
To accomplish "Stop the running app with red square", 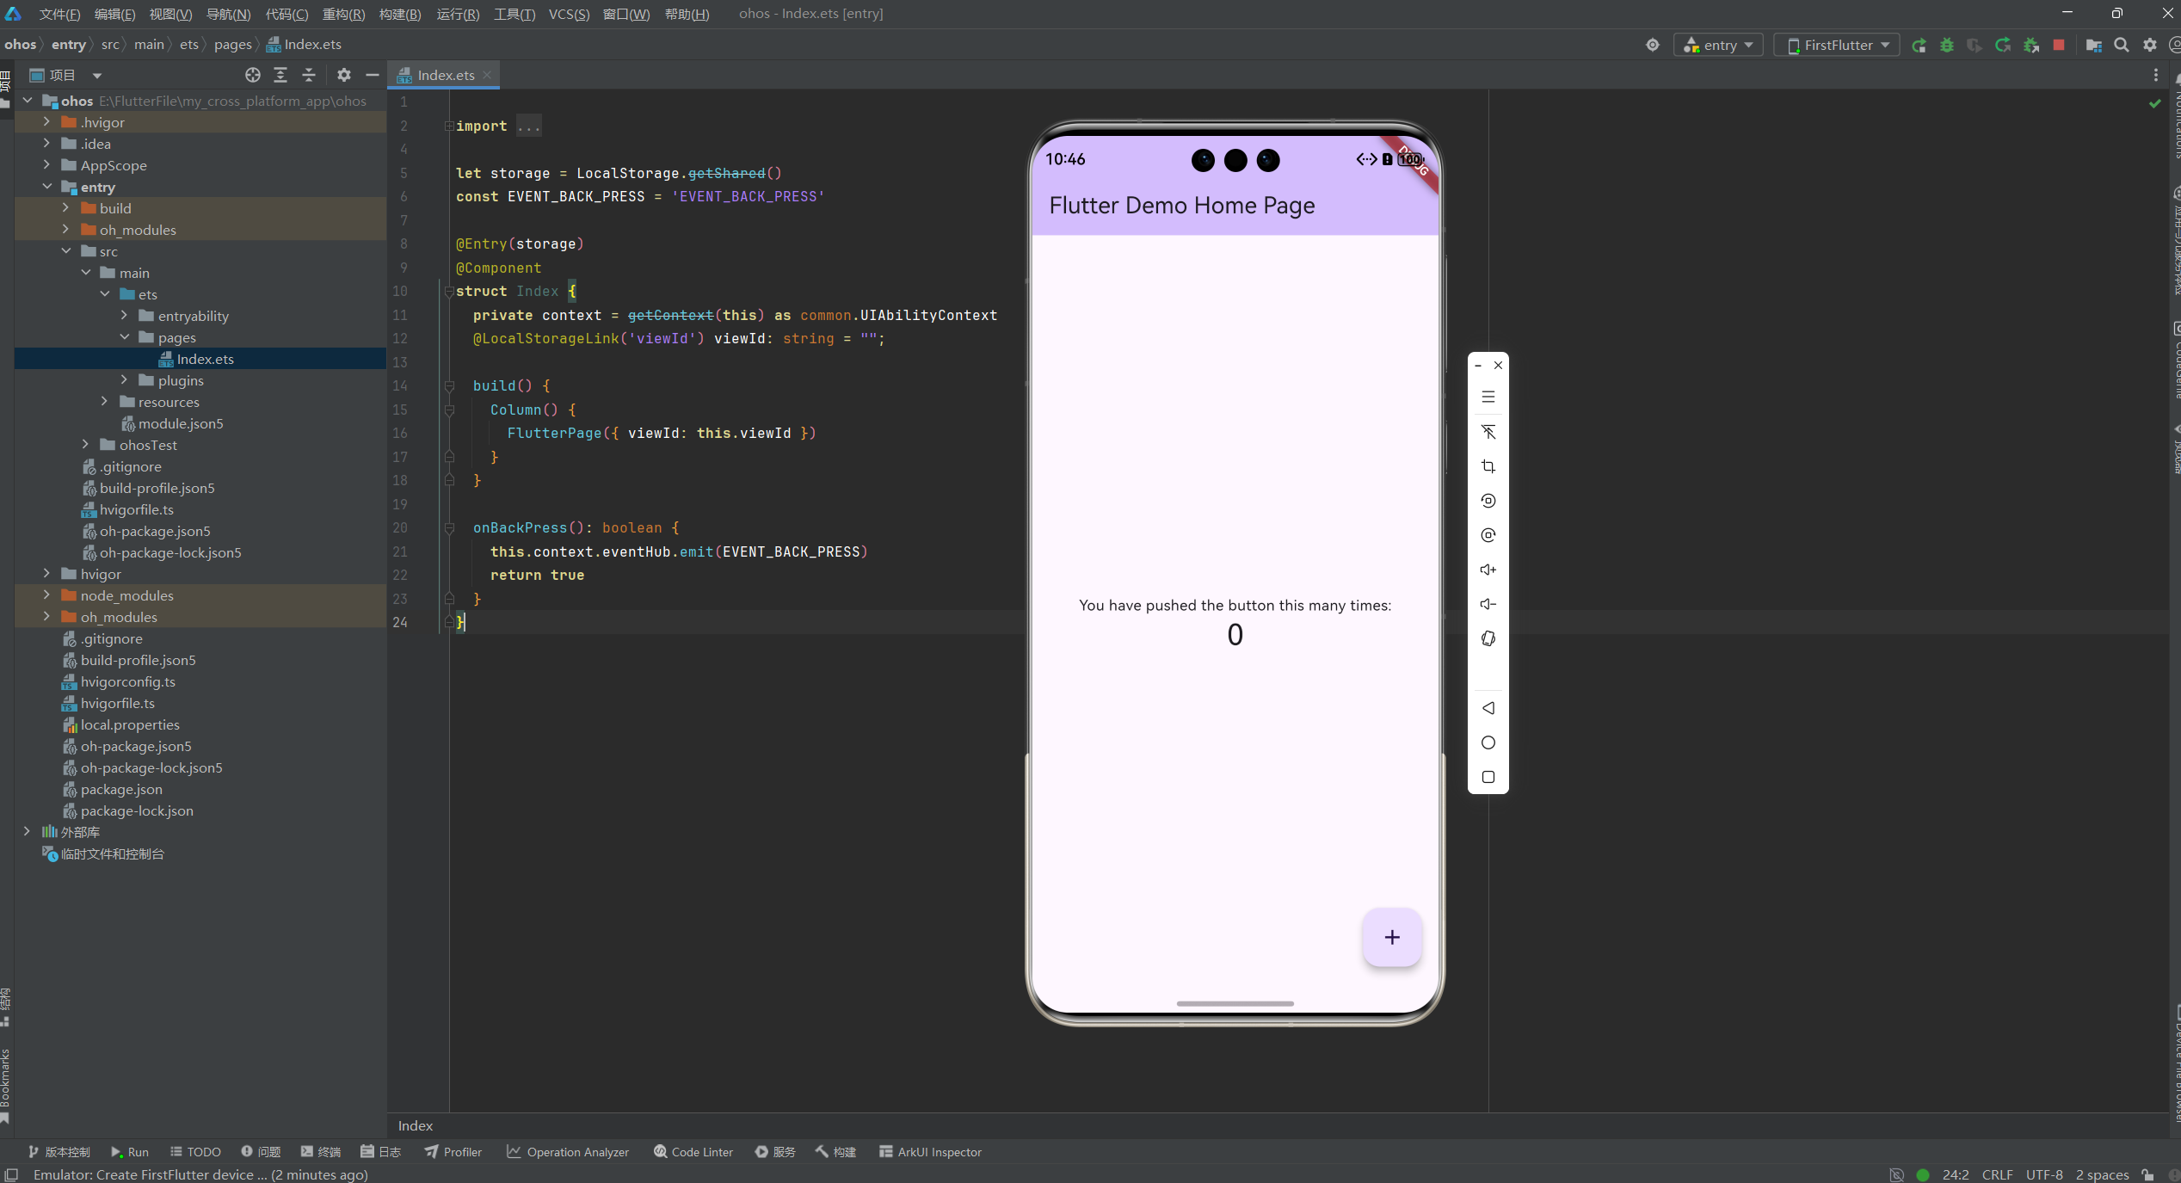I will pos(2059,45).
